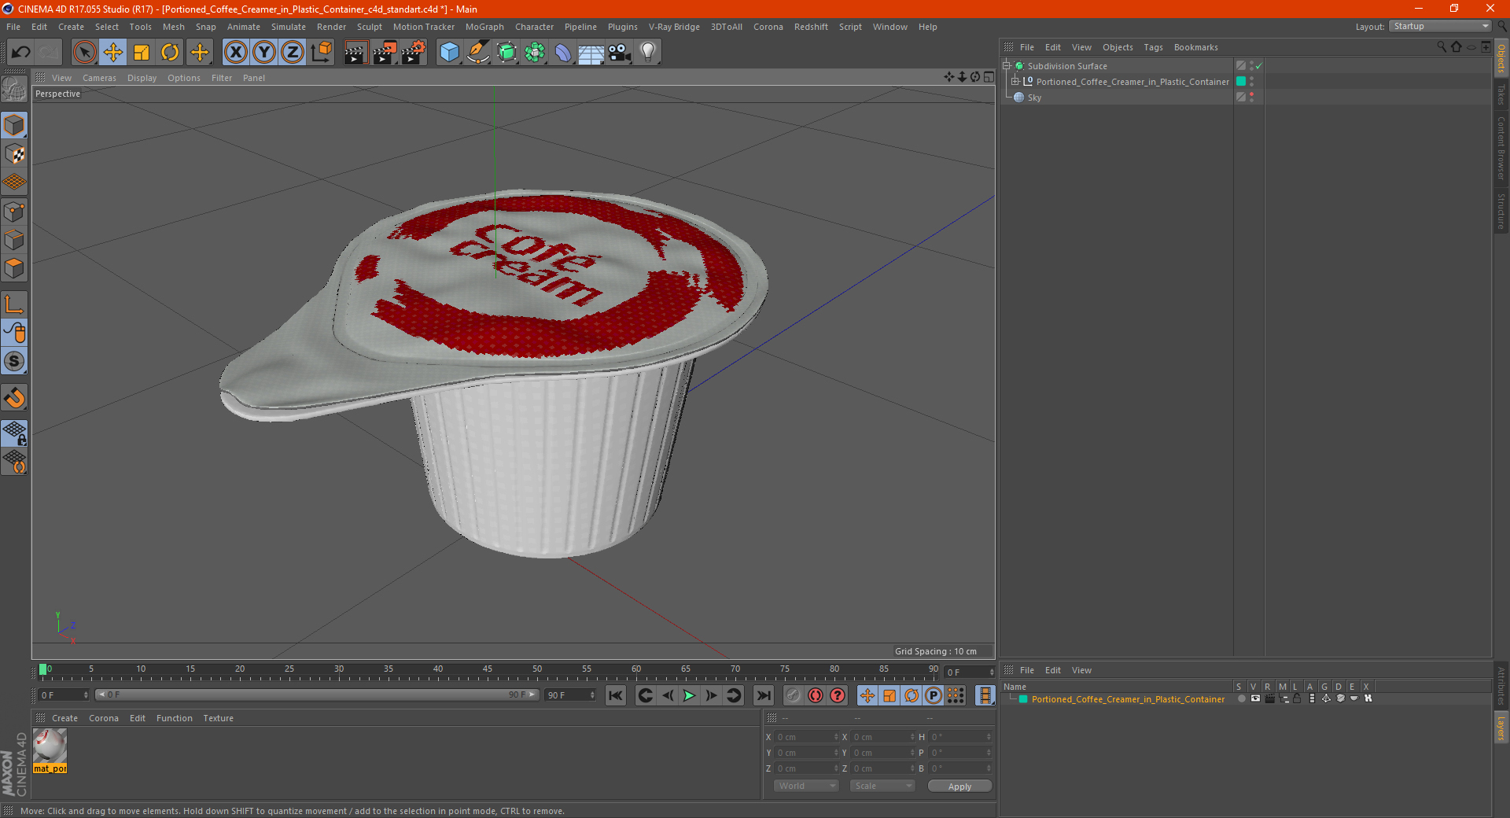The height and width of the screenshot is (818, 1510).
Task: Click the Apply button
Action: (959, 787)
